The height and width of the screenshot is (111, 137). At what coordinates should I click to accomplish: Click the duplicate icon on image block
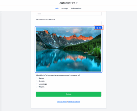click(x=97, y=28)
